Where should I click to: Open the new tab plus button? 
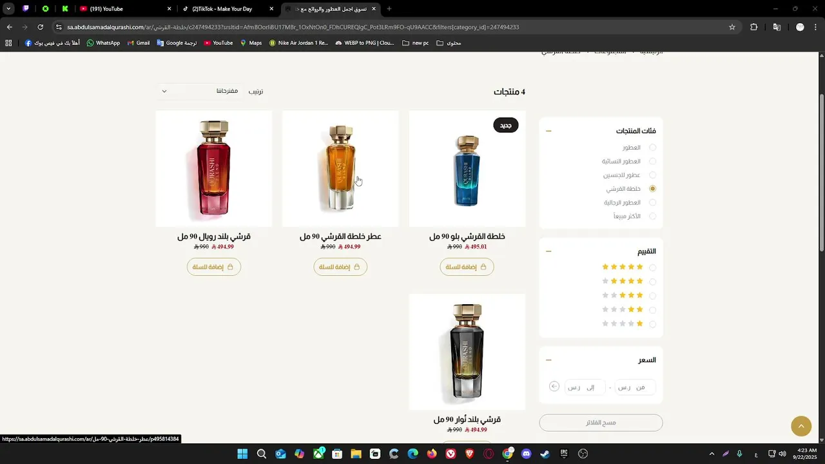click(389, 9)
